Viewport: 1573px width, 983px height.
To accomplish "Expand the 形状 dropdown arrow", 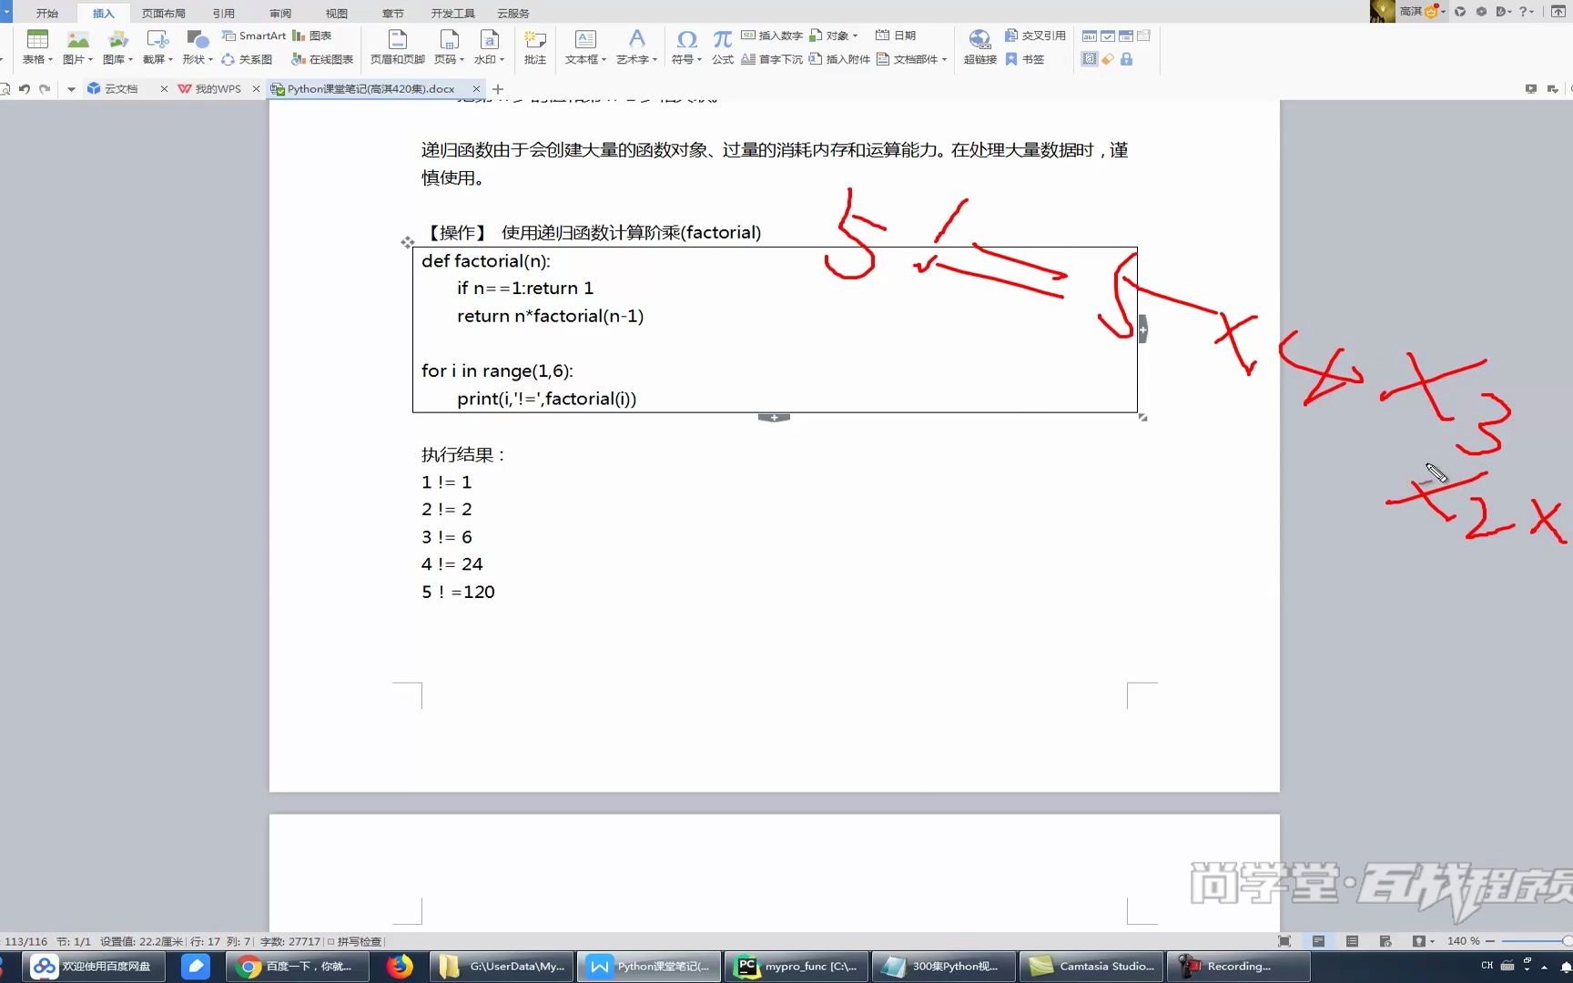I will [210, 59].
